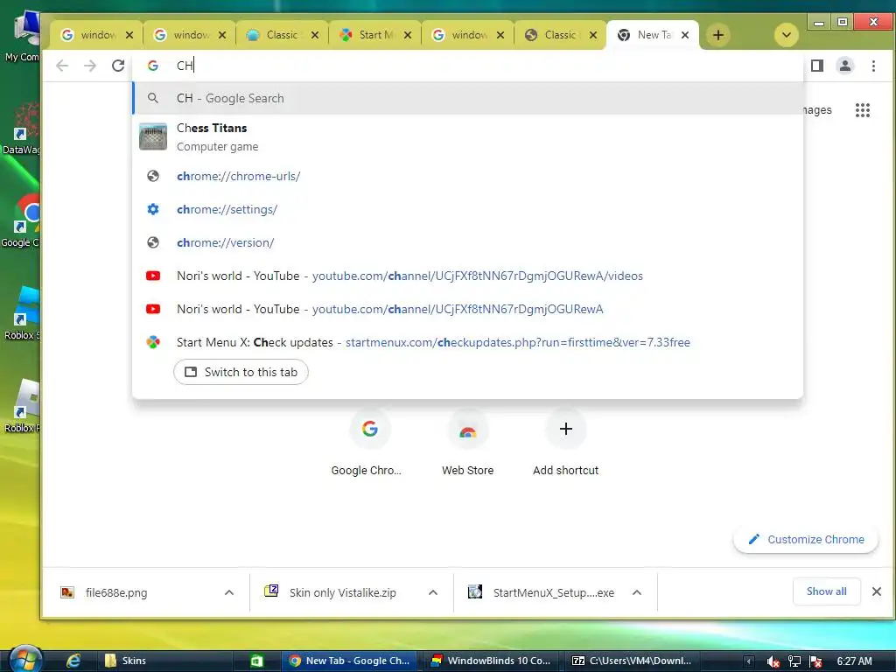
Task: Open chrome://version/ suggestion
Action: point(467,242)
